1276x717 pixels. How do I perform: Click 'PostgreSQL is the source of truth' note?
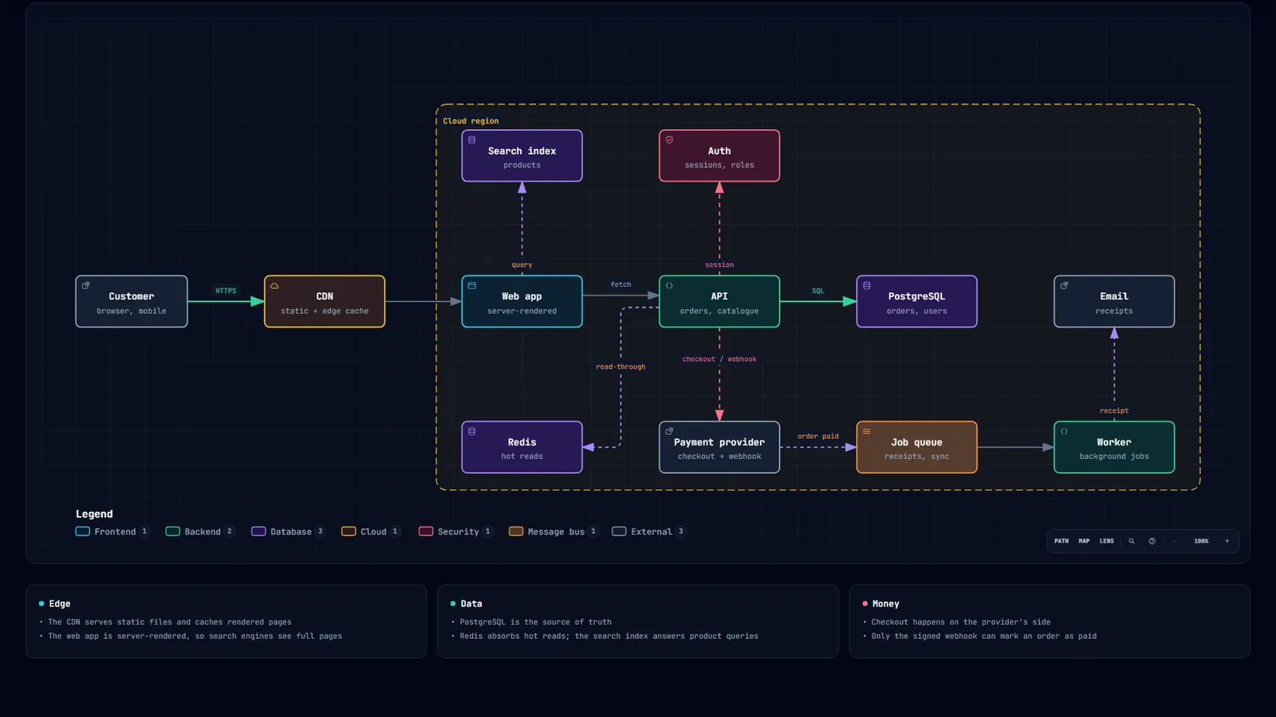[x=535, y=622]
